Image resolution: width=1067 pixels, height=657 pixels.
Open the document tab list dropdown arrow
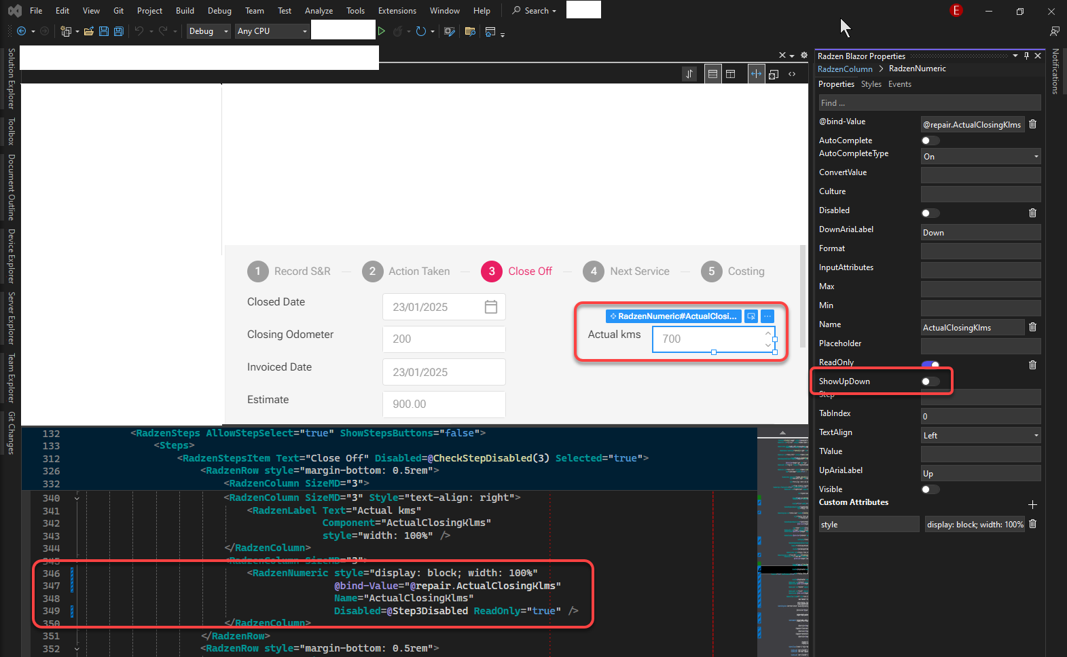[792, 56]
